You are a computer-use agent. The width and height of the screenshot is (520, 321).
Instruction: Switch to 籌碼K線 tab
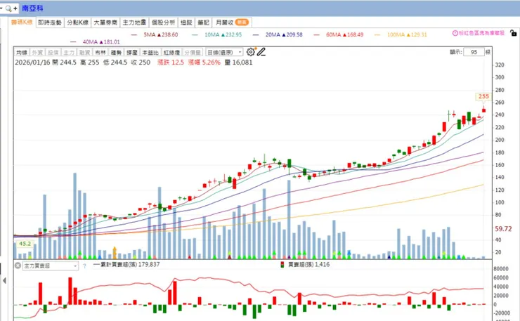tap(22, 22)
